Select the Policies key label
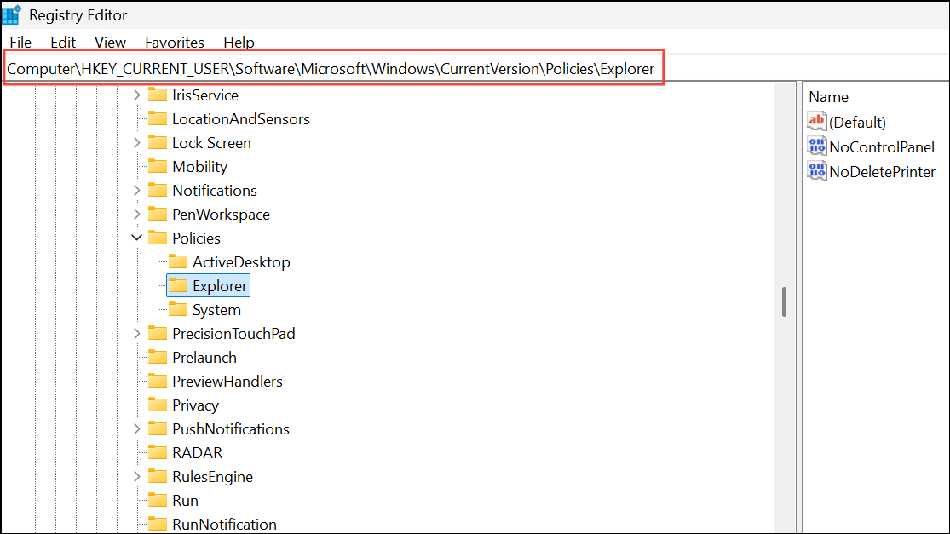Image resolution: width=950 pixels, height=534 pixels. [196, 238]
